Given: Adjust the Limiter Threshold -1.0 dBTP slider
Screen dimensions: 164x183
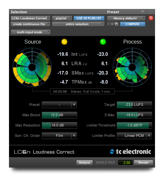Looking at the screenshot, I should click(134, 125).
